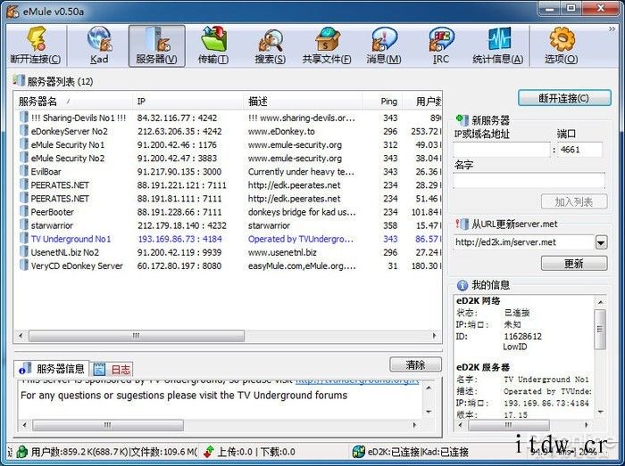Click the server icon of PeerBooter row
This screenshot has height=466, width=625.
pyautogui.click(x=24, y=211)
